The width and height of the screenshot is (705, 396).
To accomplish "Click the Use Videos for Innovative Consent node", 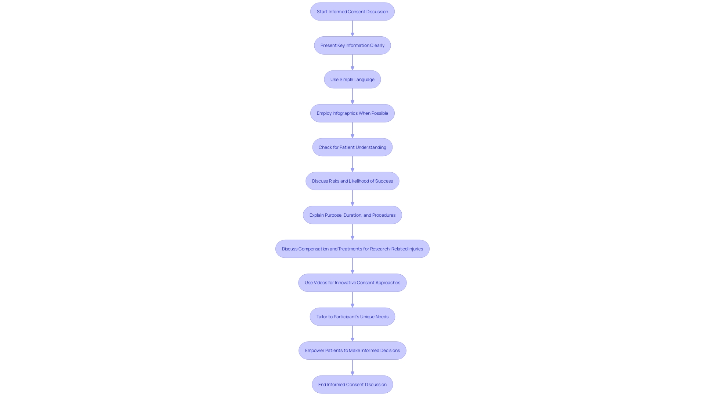I will coord(352,282).
